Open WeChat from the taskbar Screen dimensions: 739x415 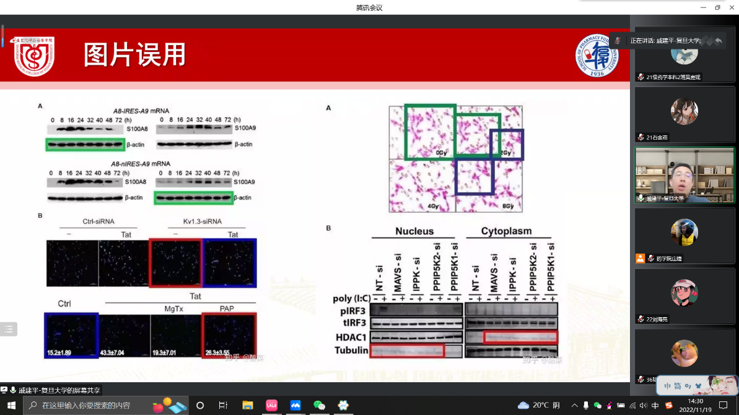tap(319, 405)
